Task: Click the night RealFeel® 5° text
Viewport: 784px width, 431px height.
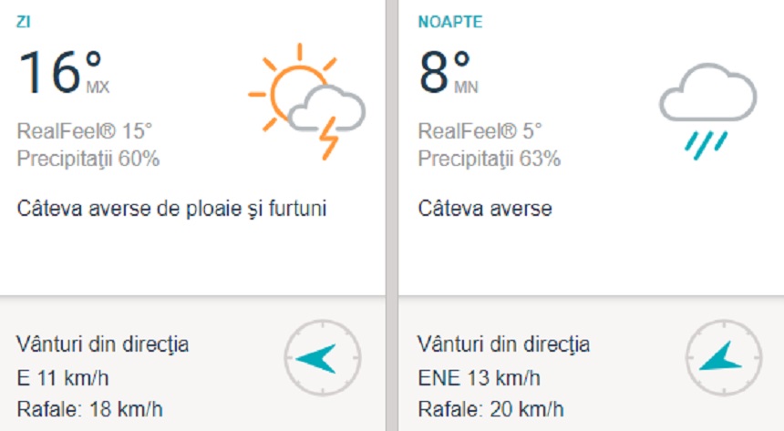Action: tap(480, 130)
